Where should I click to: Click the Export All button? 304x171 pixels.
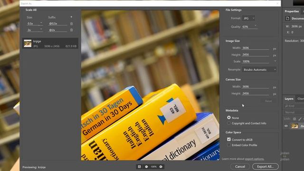tap(265, 167)
